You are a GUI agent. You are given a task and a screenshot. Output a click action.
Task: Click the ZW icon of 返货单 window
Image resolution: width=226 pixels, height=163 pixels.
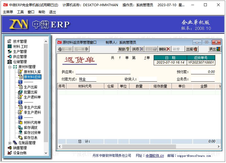[x=59, y=42]
